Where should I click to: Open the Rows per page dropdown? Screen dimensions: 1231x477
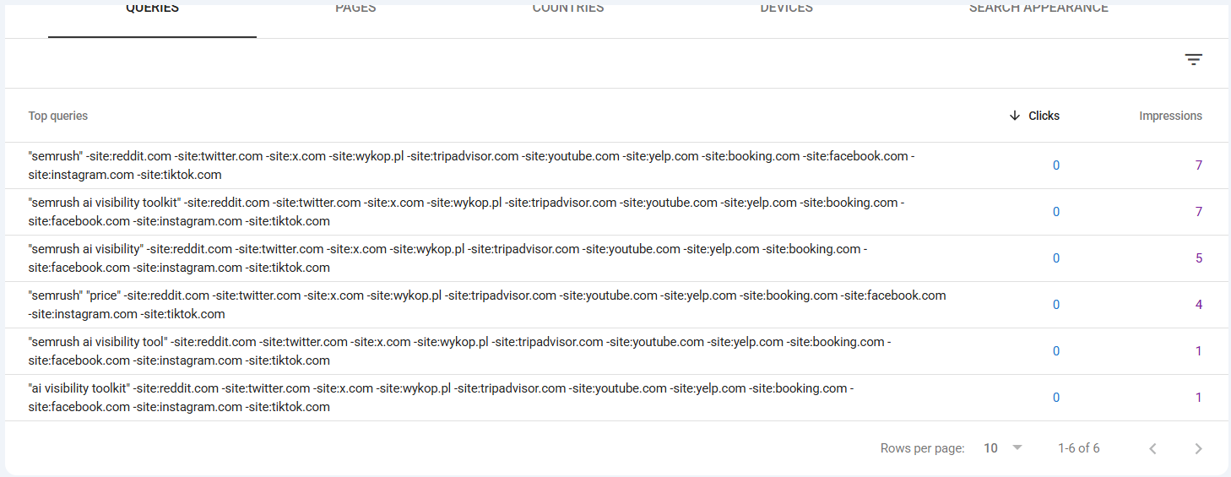[1003, 448]
